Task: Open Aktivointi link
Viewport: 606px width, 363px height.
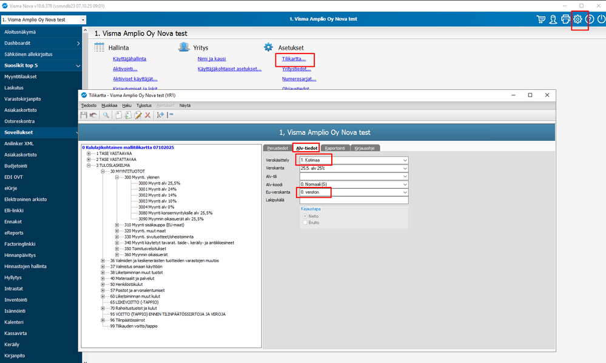Action: click(125, 69)
